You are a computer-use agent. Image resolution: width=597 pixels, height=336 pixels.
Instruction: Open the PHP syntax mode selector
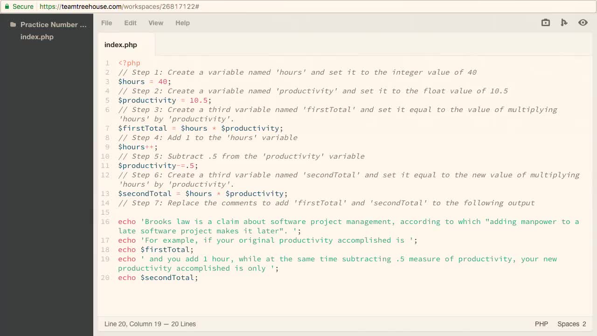541,324
